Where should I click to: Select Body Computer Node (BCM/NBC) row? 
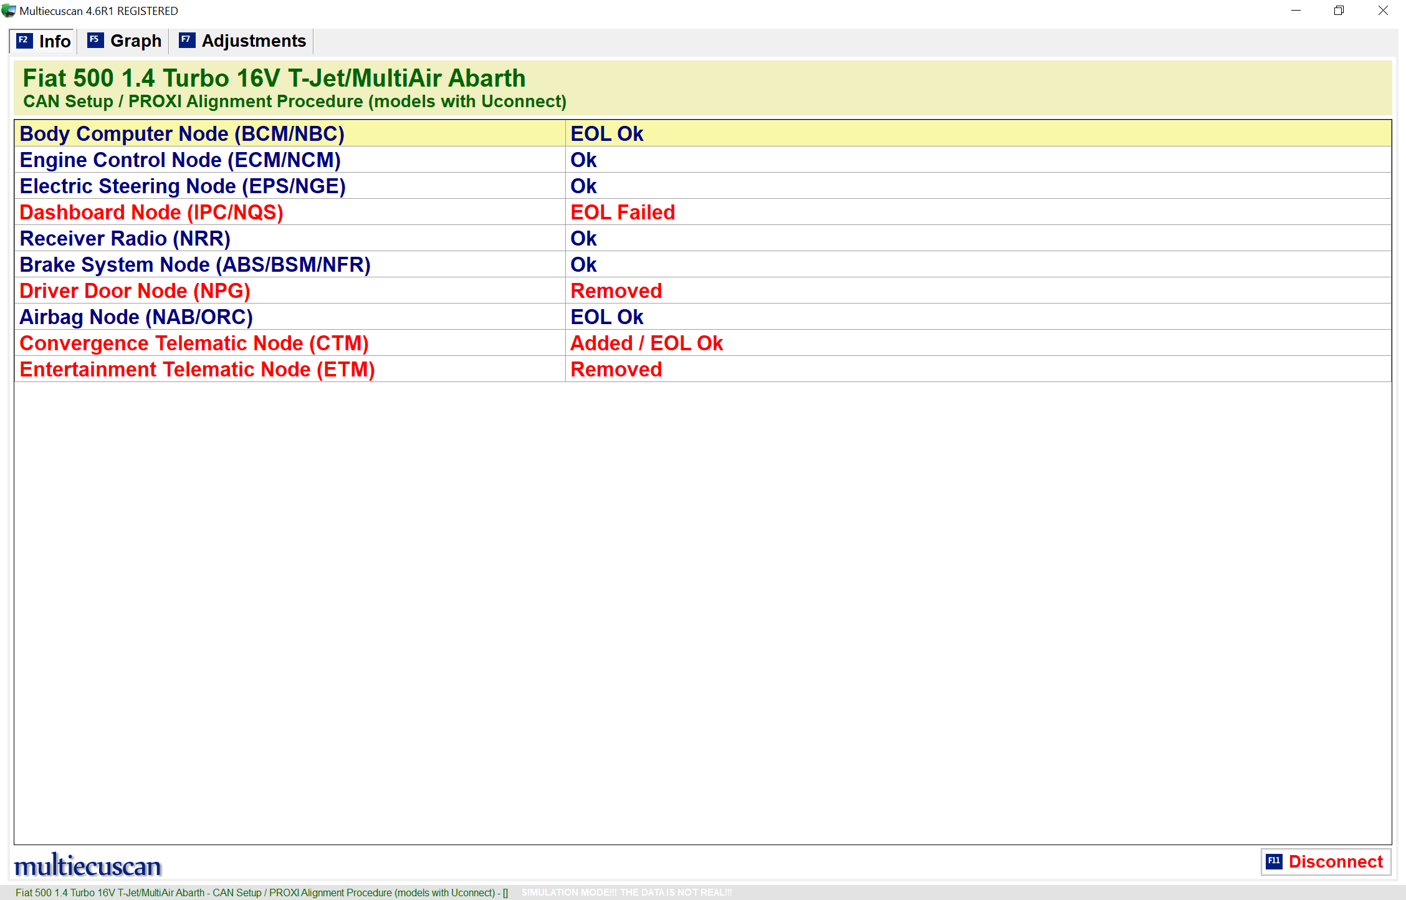coord(703,133)
